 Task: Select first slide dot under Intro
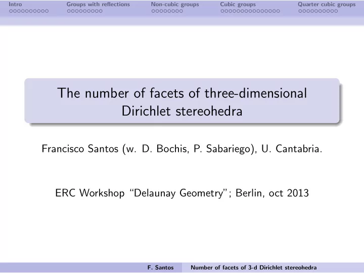(11, 11)
